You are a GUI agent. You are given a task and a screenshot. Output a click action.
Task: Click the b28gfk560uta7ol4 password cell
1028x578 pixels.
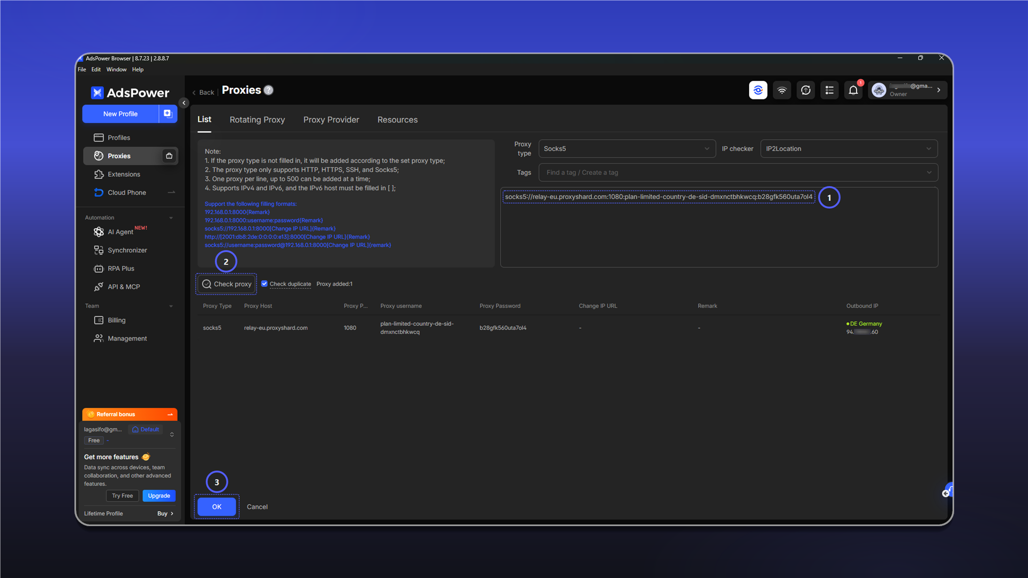coord(503,328)
